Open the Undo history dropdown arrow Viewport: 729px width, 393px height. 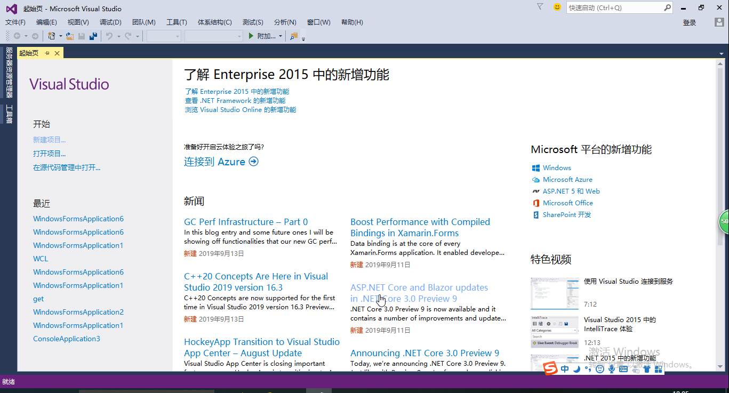[118, 36]
